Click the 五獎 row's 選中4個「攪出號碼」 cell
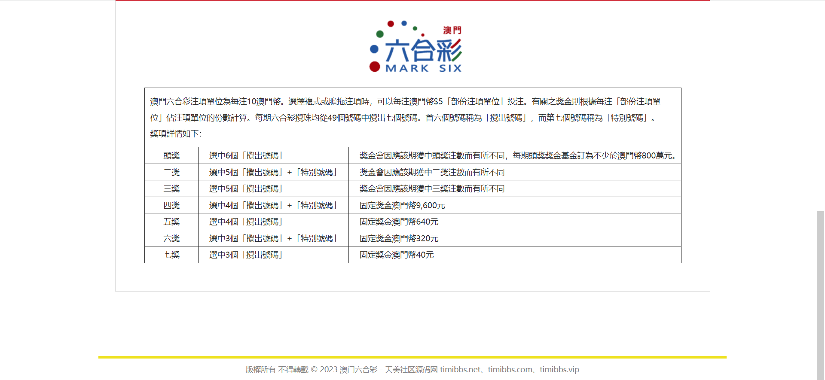The width and height of the screenshot is (825, 380). pos(273,222)
